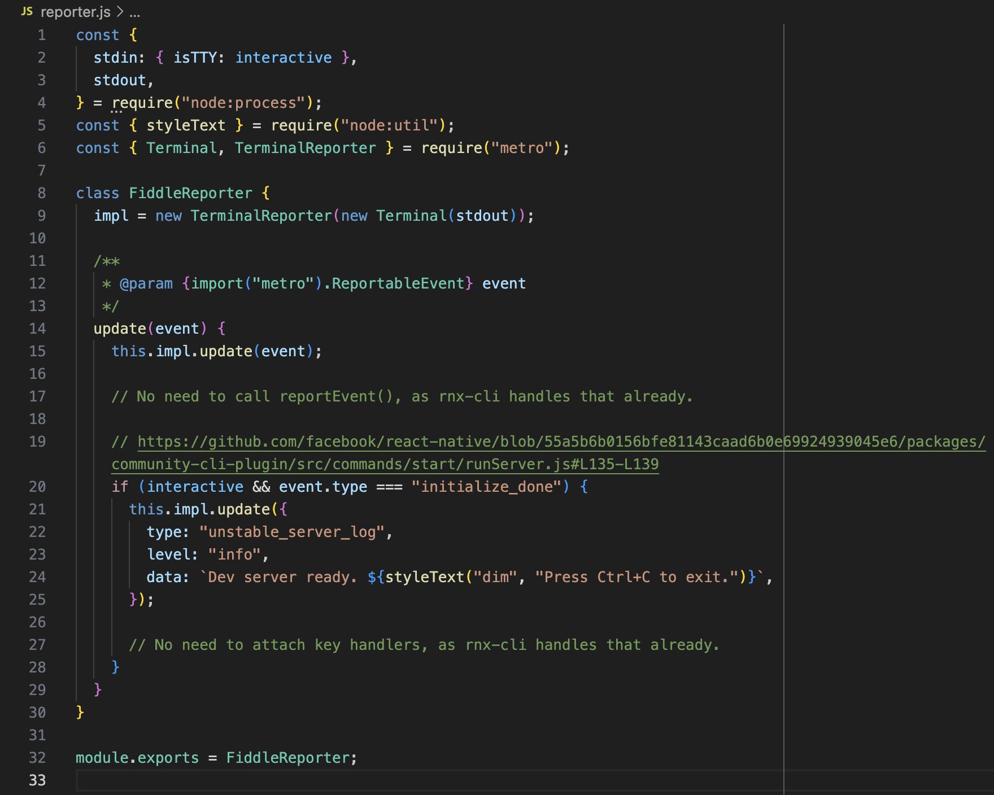Click 'ReportableEvent' type in JSDoc

(x=398, y=283)
